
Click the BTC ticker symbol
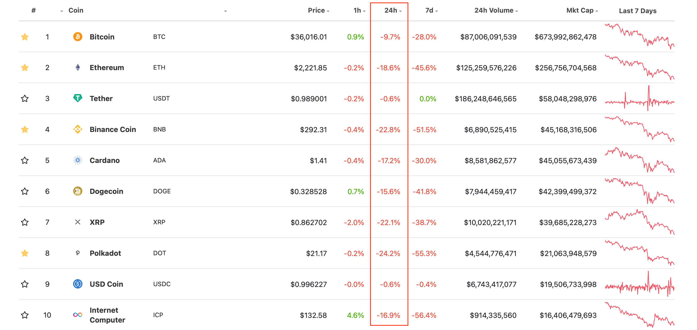pyautogui.click(x=159, y=37)
